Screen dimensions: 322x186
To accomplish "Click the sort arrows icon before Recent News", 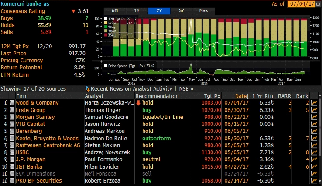I will pos(88,89).
